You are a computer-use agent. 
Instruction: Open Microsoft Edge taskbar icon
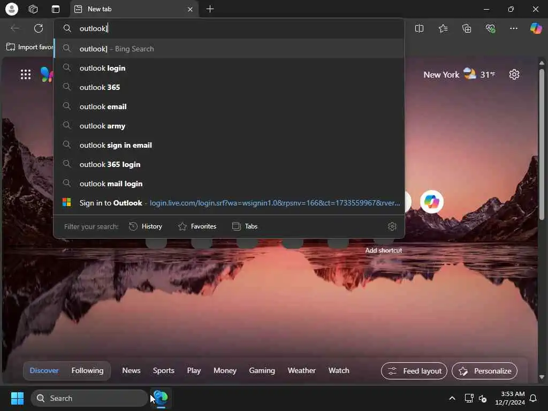point(161,398)
